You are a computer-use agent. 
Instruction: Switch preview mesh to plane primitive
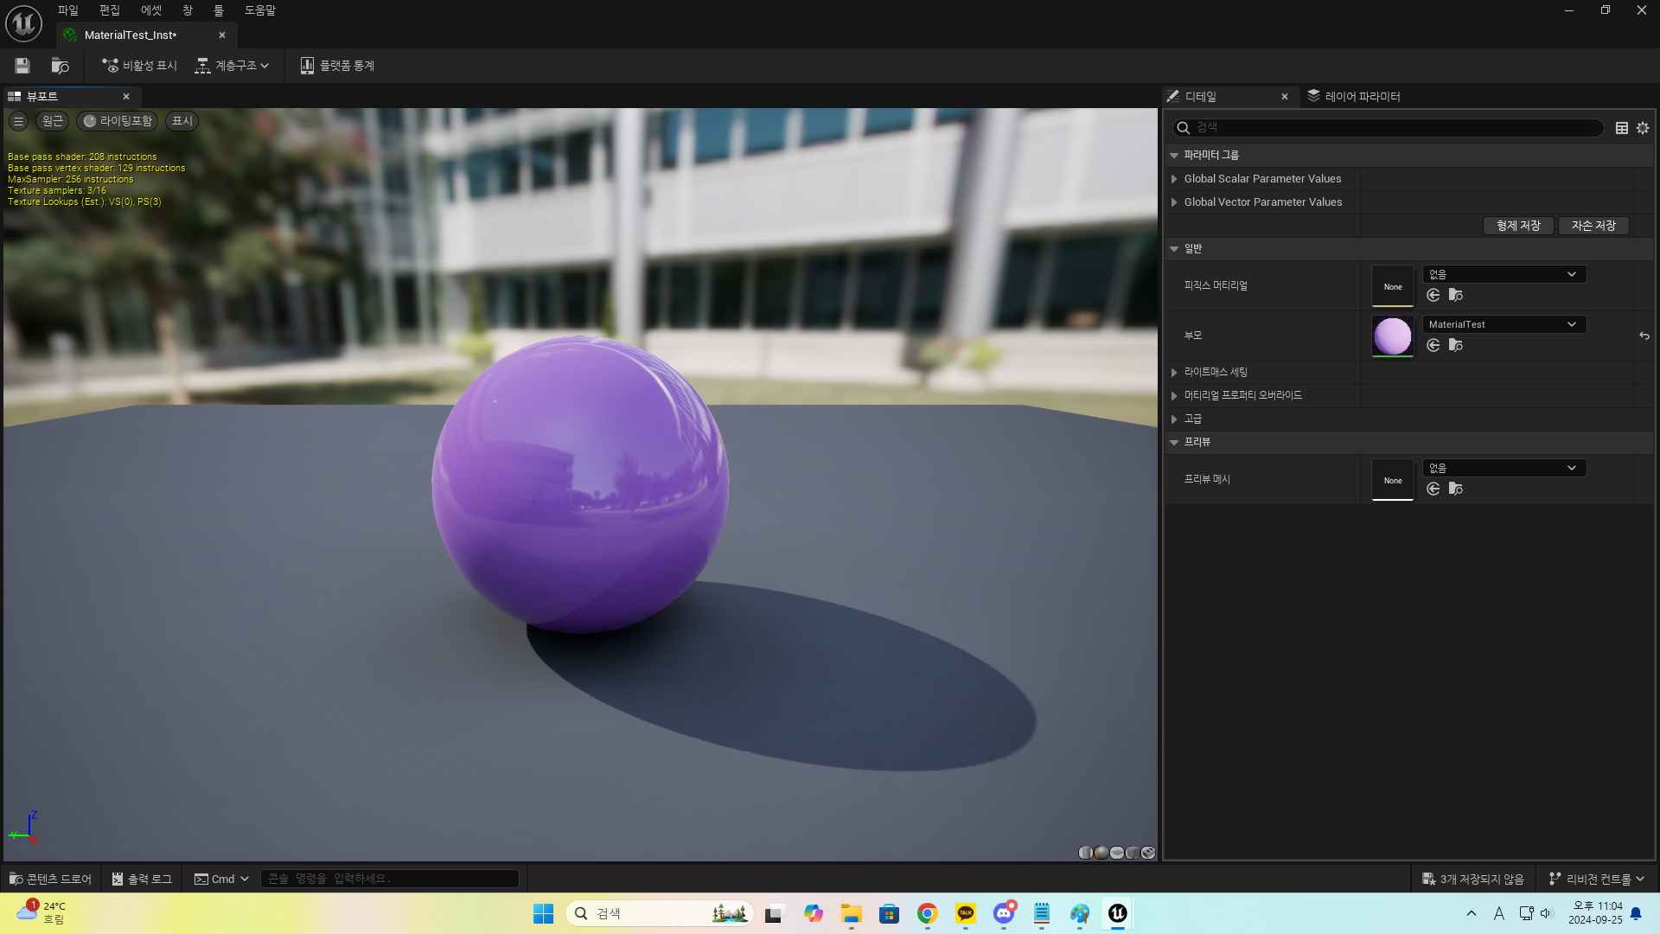[x=1117, y=853]
